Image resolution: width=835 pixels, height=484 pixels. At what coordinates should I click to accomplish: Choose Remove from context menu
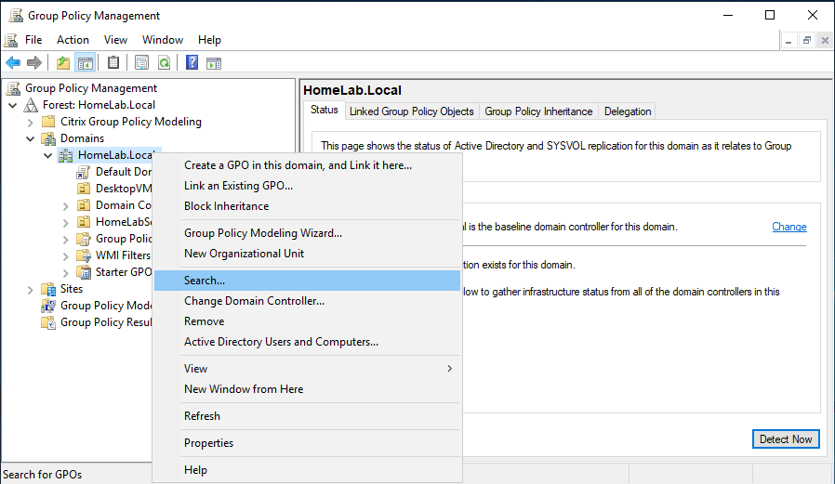307,321
